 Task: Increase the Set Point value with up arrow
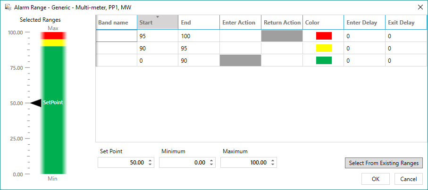click(x=150, y=160)
